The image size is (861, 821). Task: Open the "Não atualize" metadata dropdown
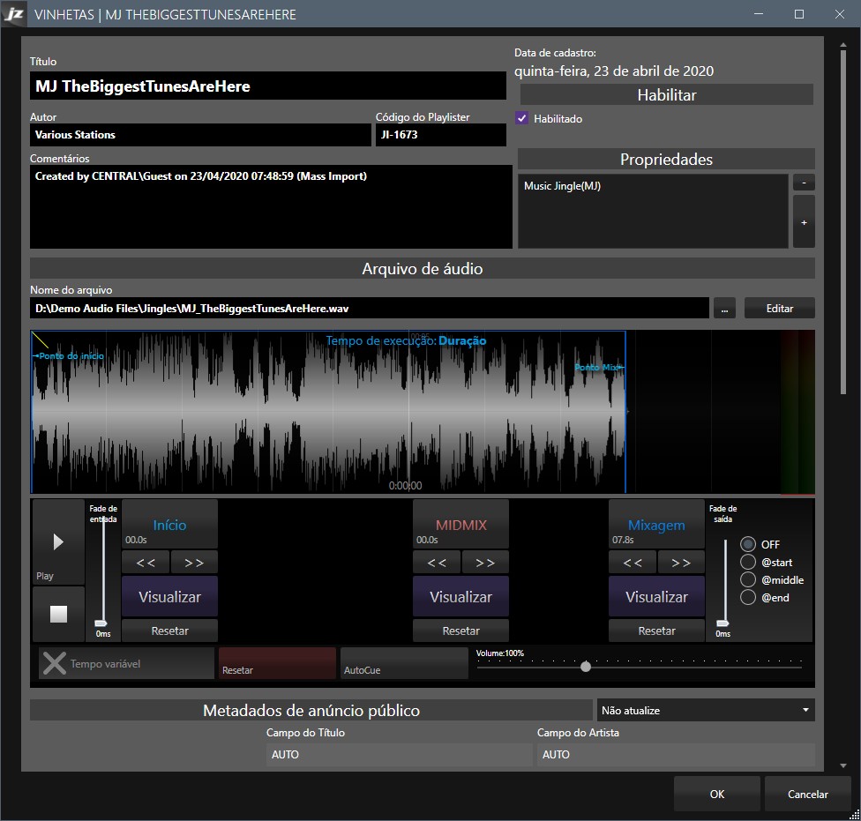point(705,710)
